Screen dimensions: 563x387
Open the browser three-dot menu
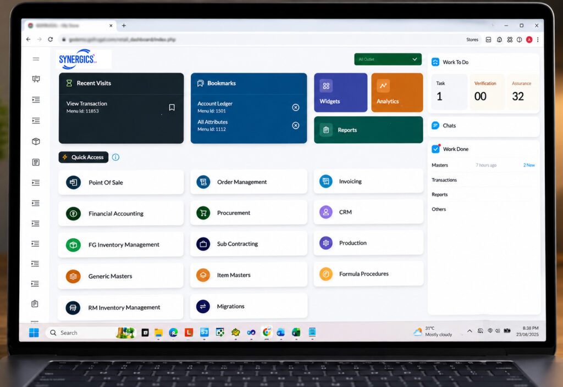click(x=538, y=40)
